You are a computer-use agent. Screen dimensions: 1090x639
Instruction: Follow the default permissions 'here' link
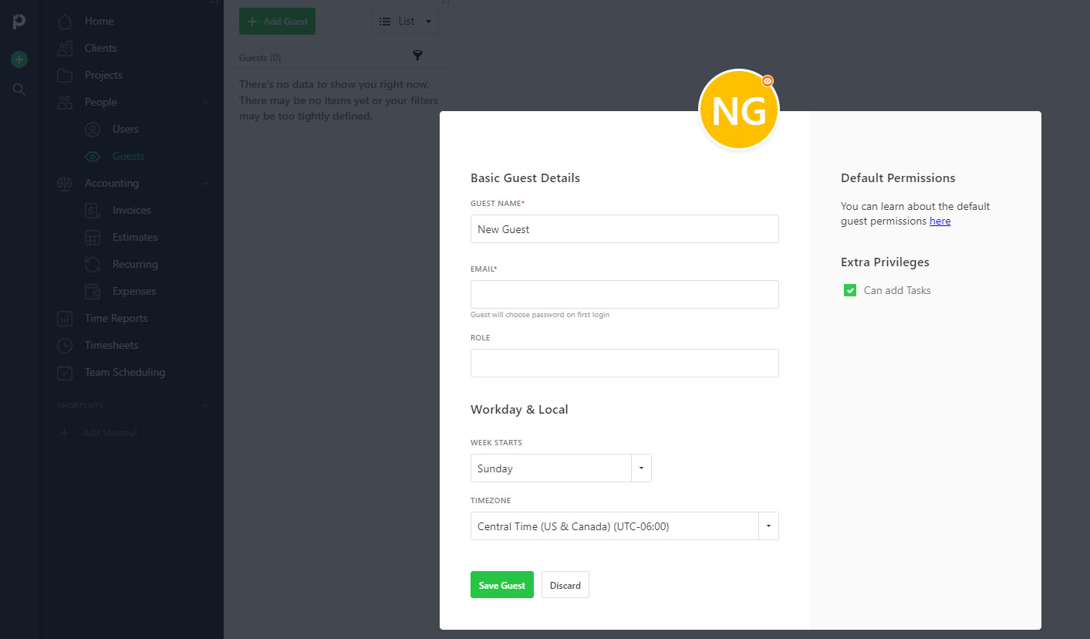pyautogui.click(x=940, y=221)
